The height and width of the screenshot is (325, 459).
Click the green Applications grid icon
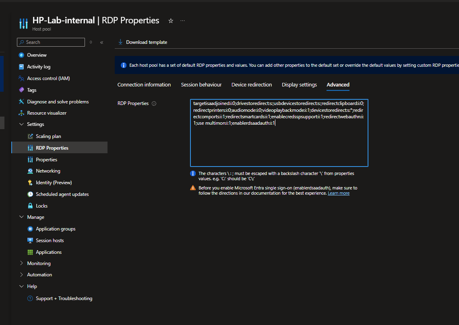click(30, 252)
